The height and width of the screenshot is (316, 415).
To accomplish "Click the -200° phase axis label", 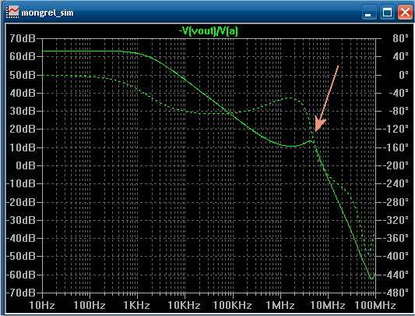I will pos(396,165).
